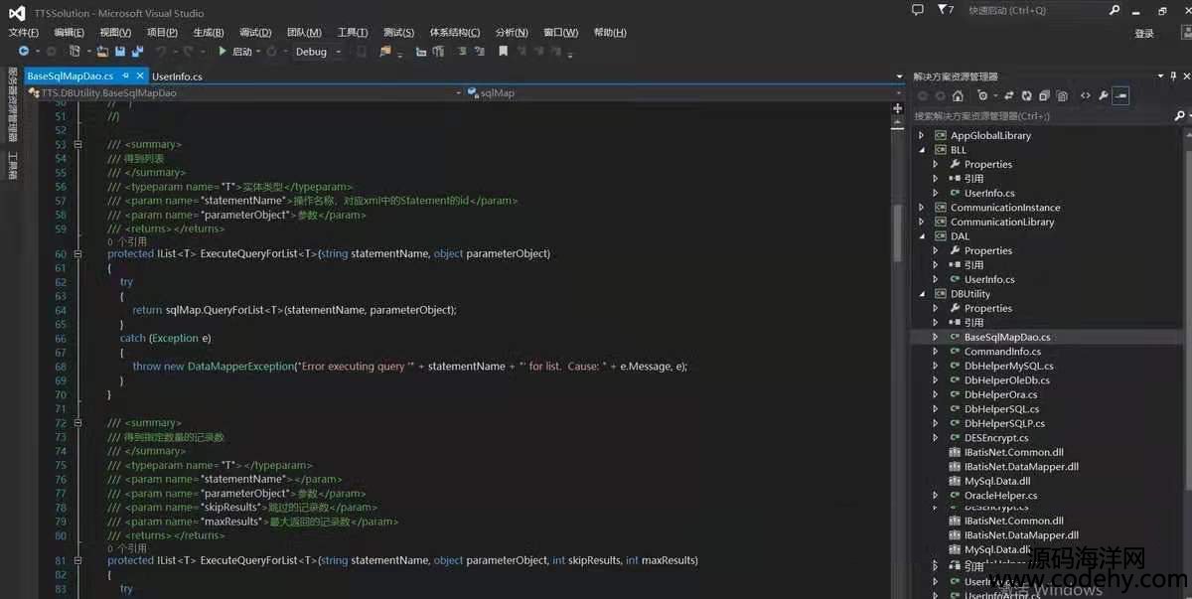Select CommandInfo.cs in Solution Explorer
Screen dimensions: 1192x599
point(1002,352)
